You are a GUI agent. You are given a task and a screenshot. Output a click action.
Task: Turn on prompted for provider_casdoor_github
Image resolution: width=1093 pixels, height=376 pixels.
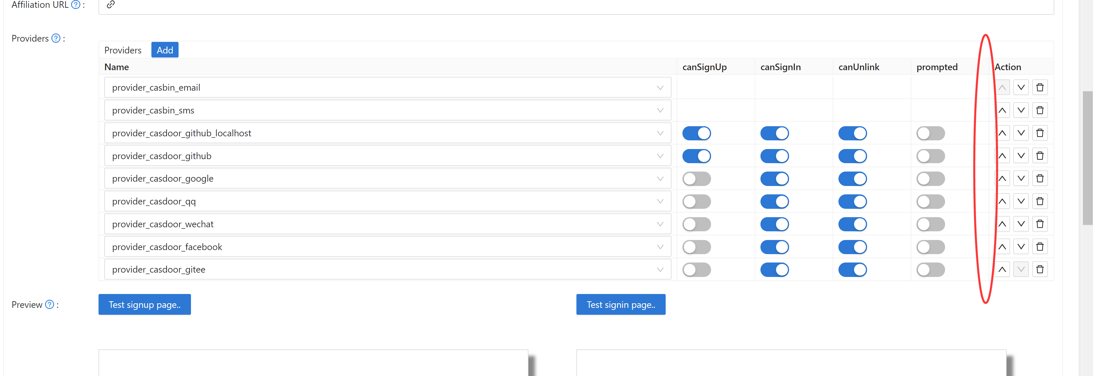click(x=931, y=156)
